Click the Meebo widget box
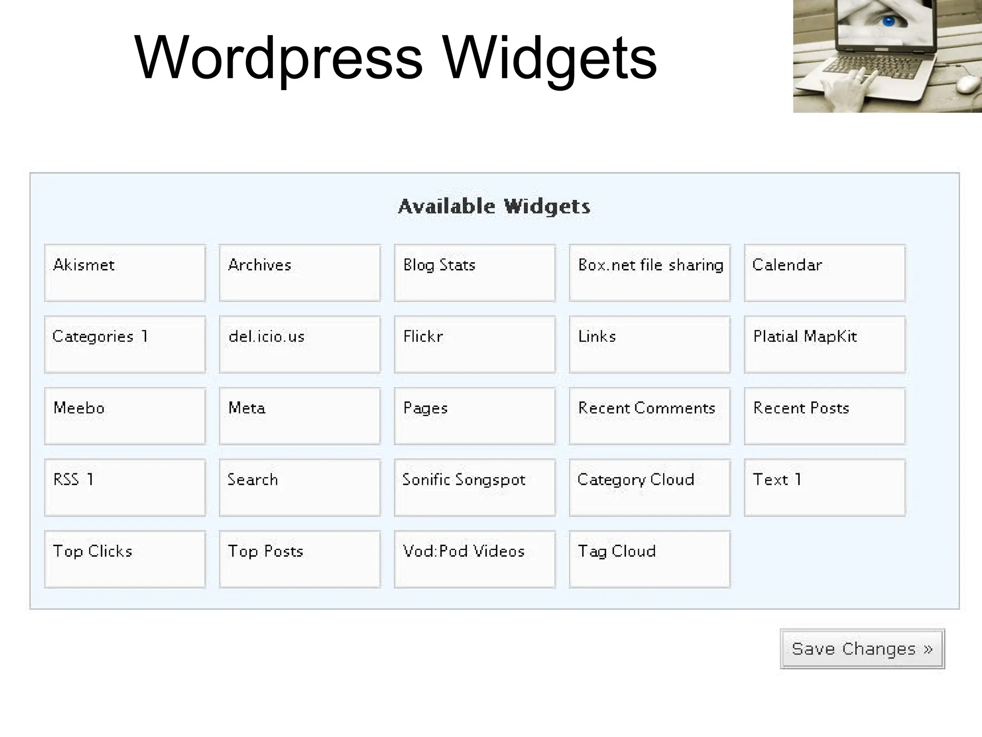The width and height of the screenshot is (982, 737). click(125, 416)
